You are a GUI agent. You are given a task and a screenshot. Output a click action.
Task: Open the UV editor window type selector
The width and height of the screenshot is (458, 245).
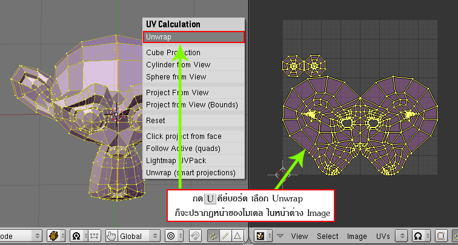point(264,236)
